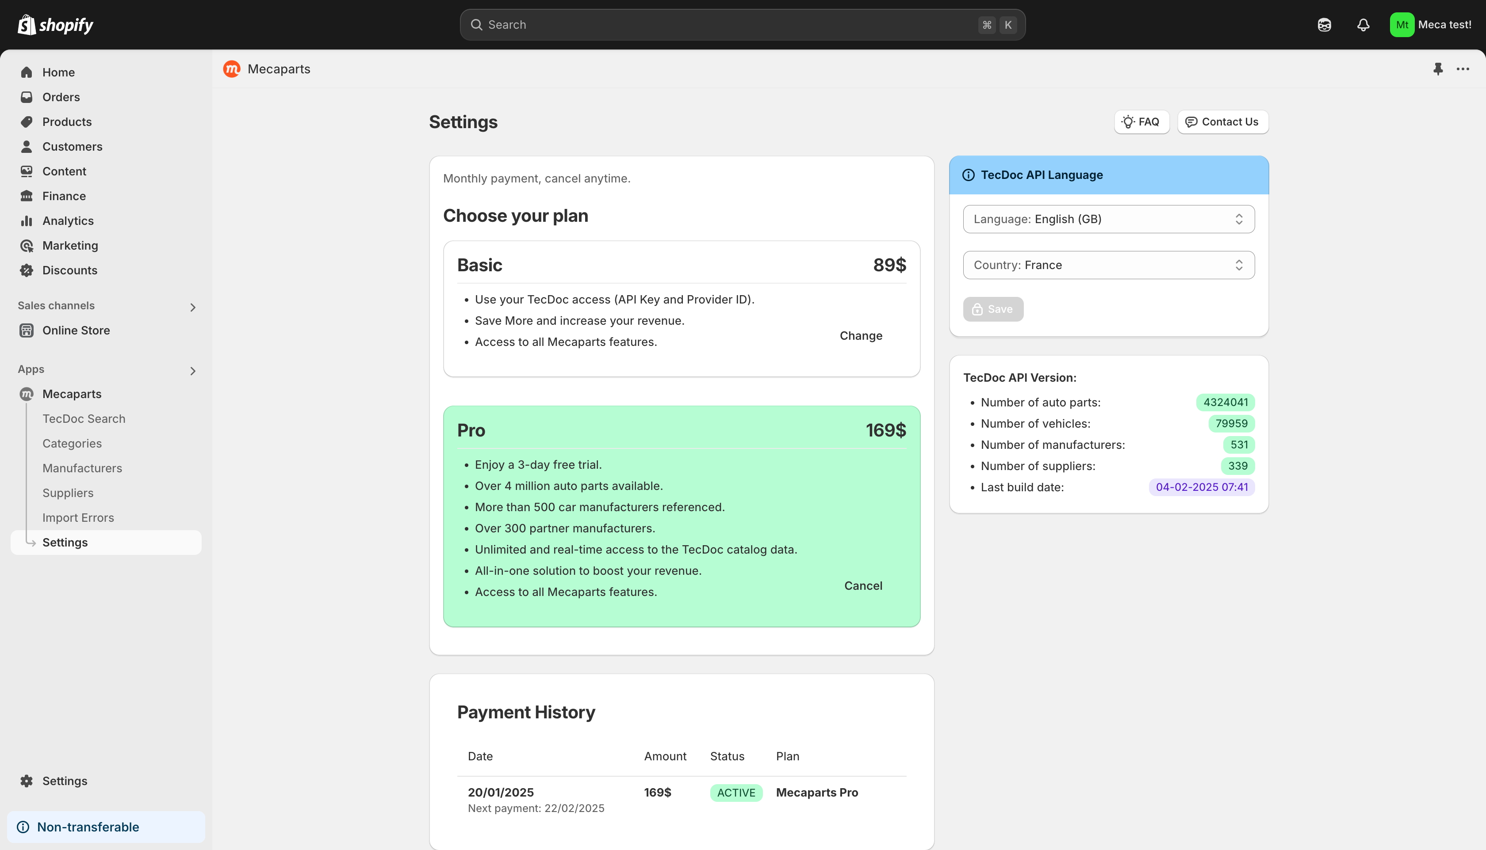Click the Discounts badge icon

coord(26,270)
